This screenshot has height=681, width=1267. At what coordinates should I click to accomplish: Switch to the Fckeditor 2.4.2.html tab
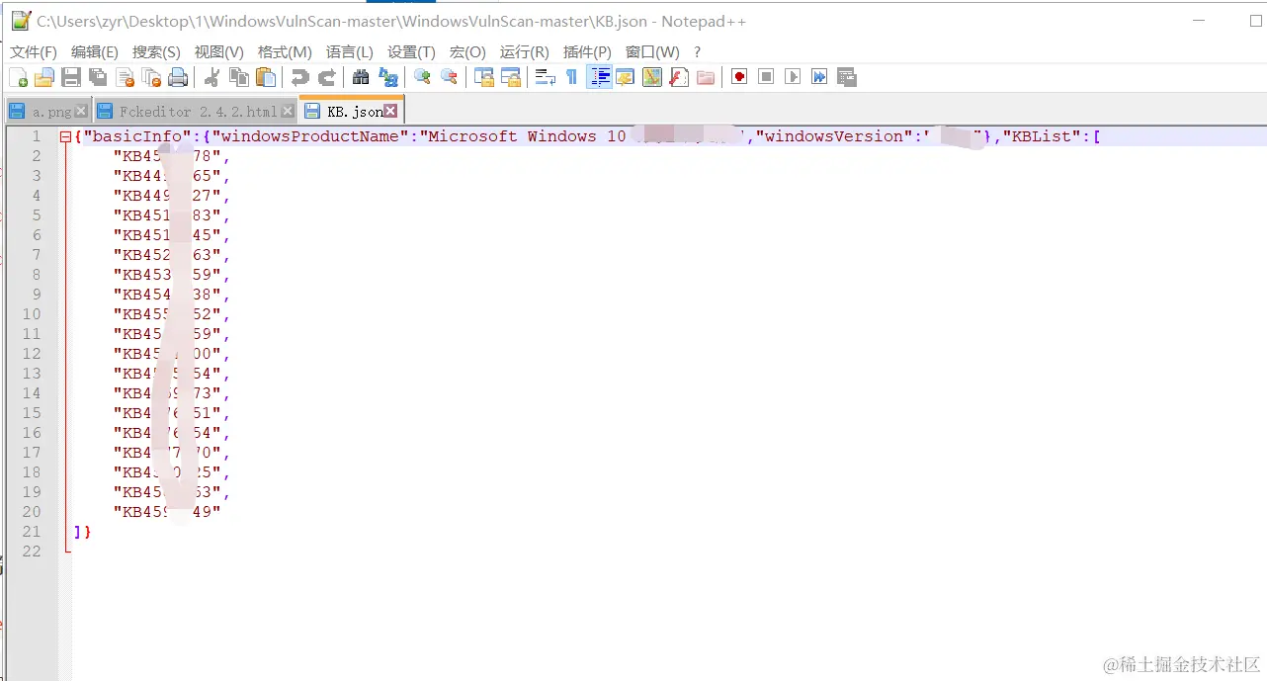(x=198, y=111)
